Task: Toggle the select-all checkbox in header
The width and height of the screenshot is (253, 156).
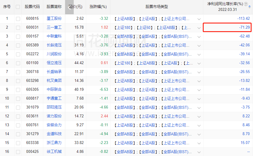Action: [18, 7]
